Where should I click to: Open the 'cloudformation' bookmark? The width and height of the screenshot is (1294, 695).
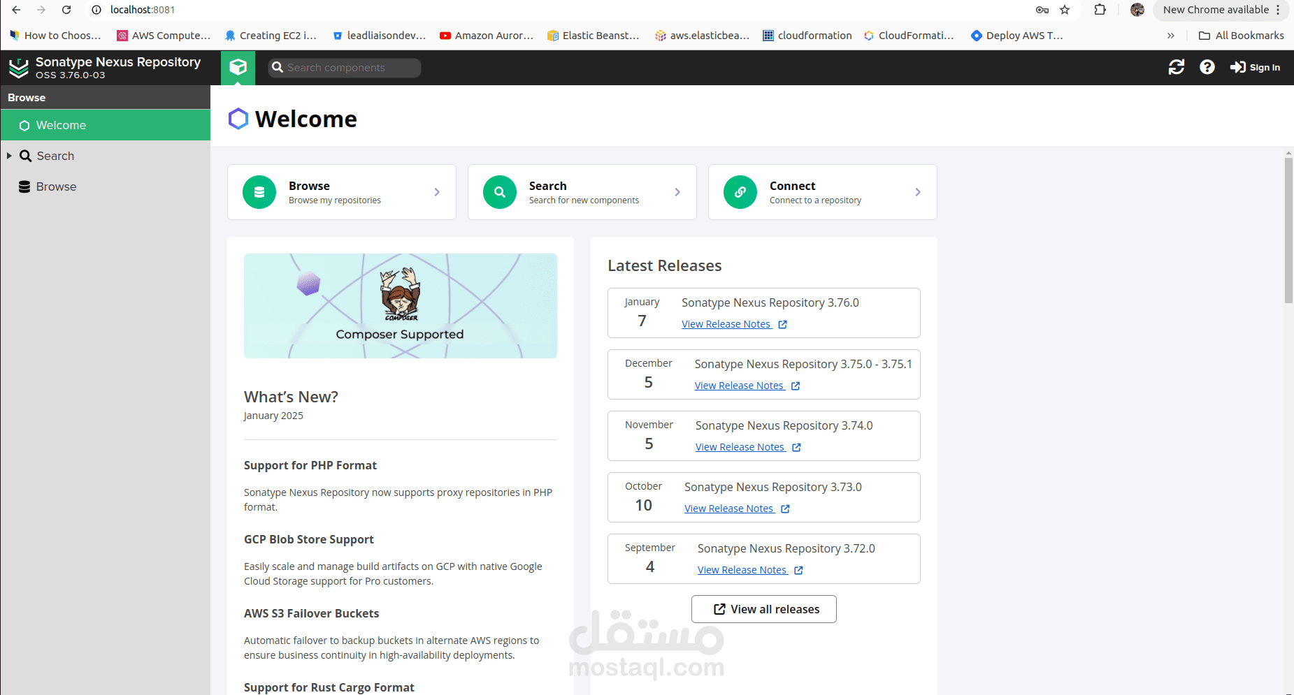pos(807,36)
